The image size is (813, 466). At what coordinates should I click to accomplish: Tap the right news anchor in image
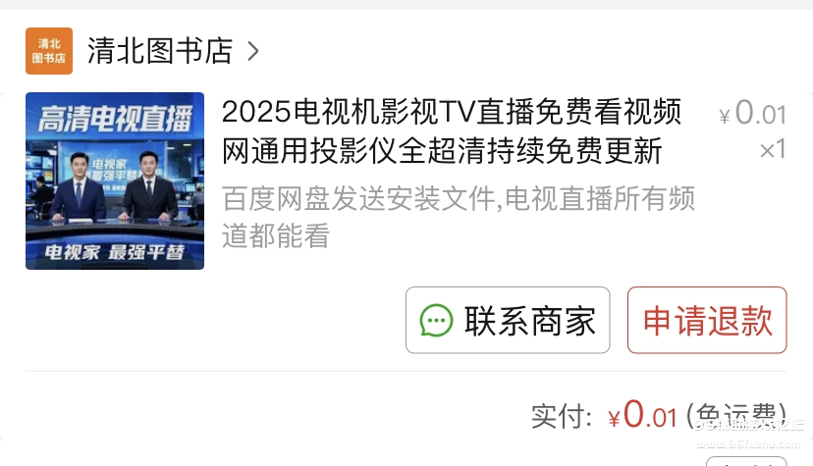pyautogui.click(x=150, y=186)
